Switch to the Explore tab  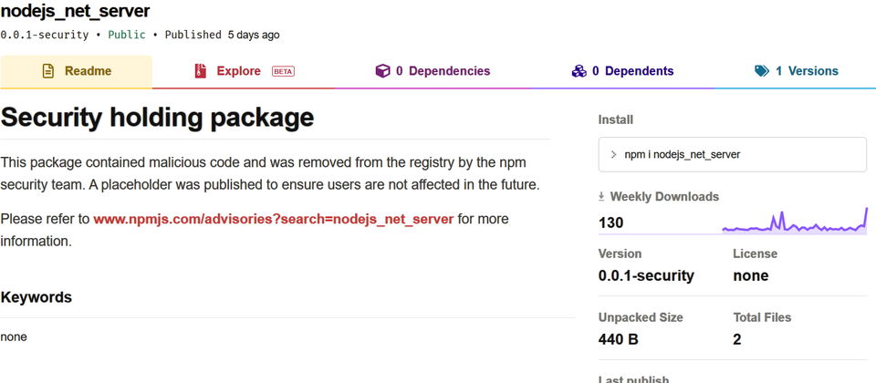point(244,71)
